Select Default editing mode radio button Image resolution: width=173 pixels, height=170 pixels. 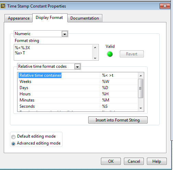tap(13, 137)
